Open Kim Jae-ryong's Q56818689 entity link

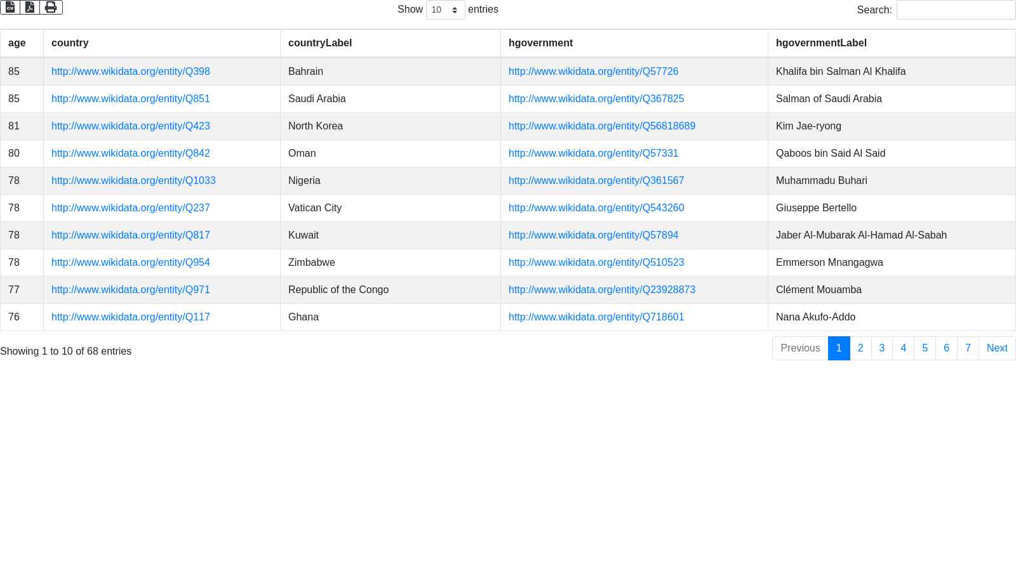(x=601, y=126)
